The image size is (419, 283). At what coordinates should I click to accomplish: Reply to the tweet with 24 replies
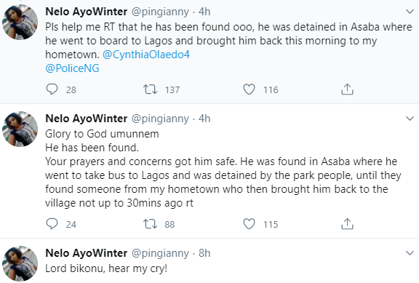52,224
